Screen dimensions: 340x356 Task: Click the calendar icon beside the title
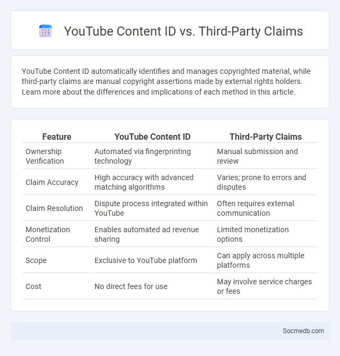[46, 31]
